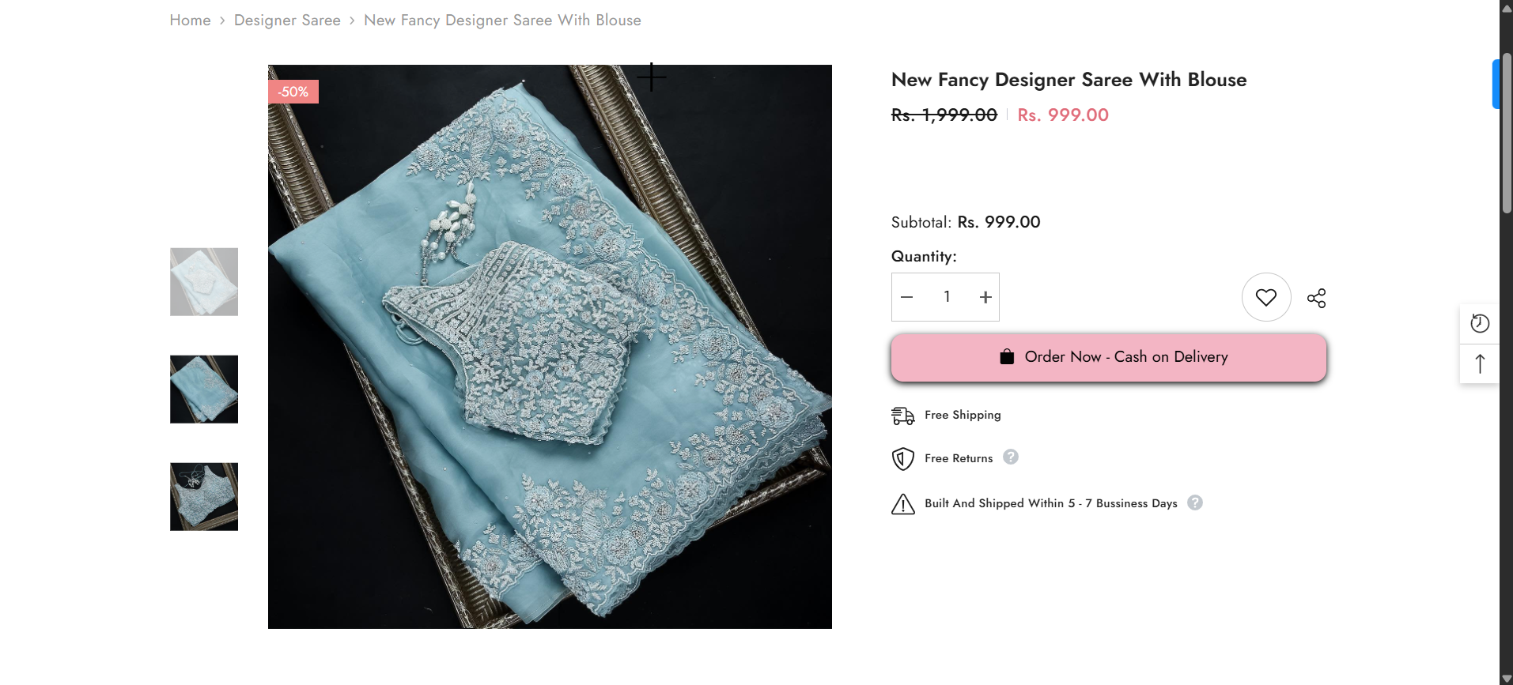Increase quantity with plus button

pyautogui.click(x=985, y=297)
